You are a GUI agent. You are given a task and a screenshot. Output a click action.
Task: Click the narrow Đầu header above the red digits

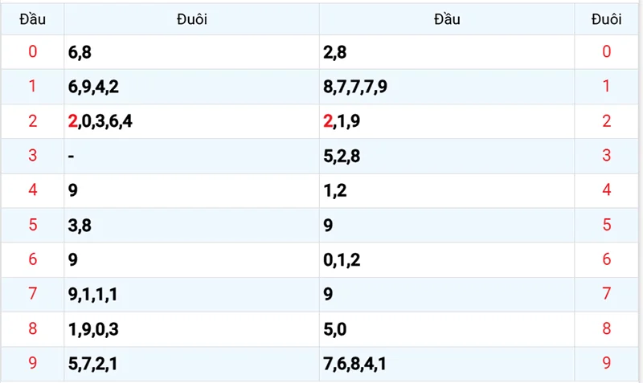pyautogui.click(x=32, y=19)
